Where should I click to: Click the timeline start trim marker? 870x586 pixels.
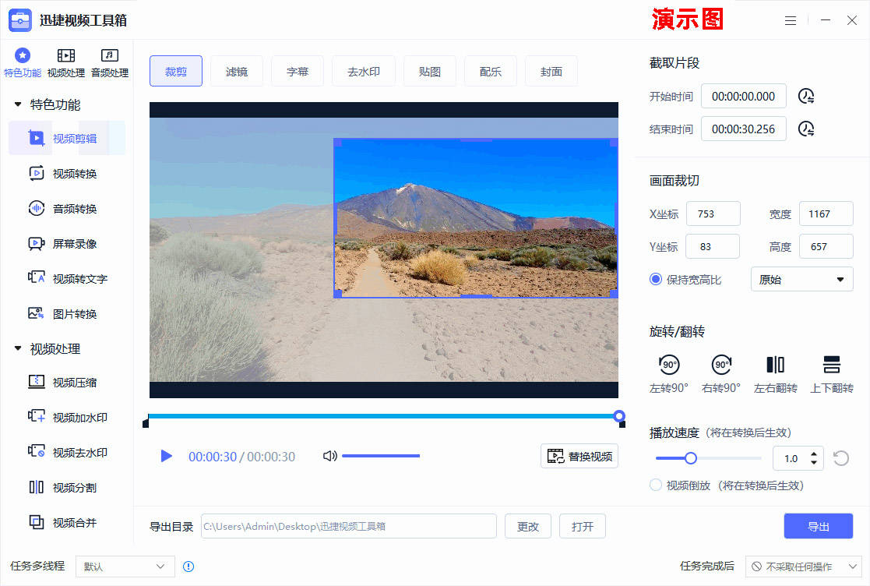pos(146,423)
